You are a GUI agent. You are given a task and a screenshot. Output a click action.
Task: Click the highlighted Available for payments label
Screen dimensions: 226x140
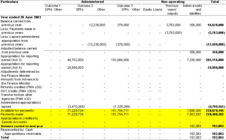click(x=17, y=111)
